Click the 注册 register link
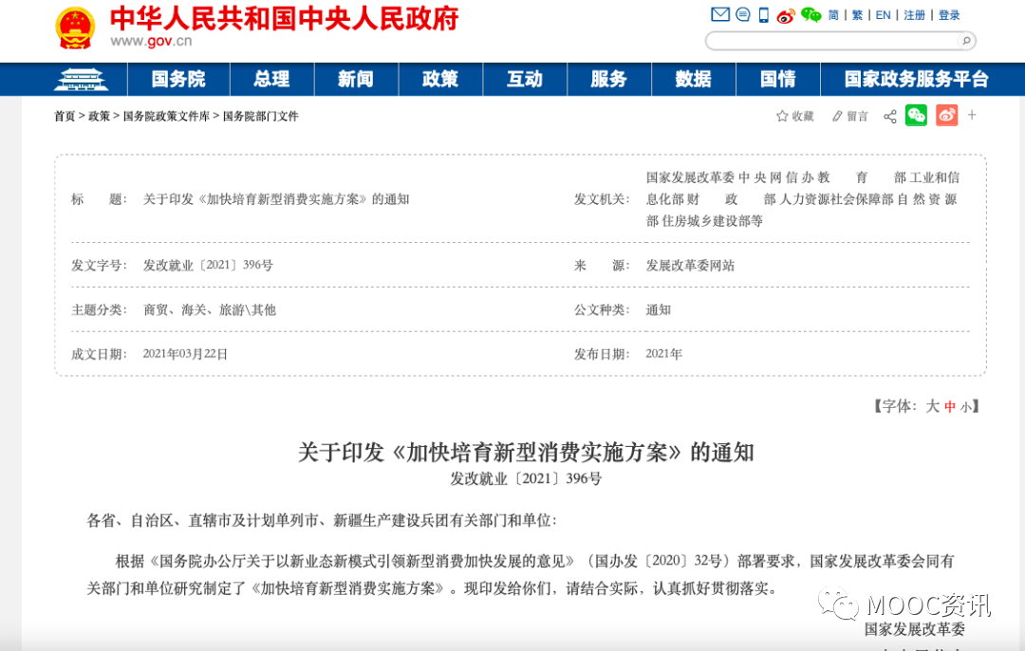This screenshot has width=1025, height=651. tap(915, 15)
